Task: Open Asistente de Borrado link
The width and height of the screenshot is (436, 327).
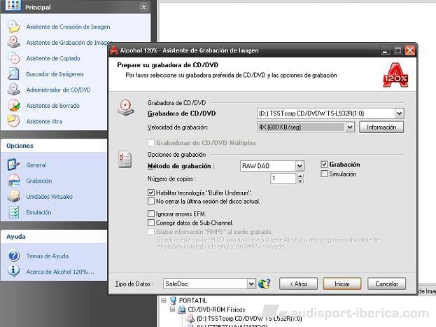Action: [52, 106]
